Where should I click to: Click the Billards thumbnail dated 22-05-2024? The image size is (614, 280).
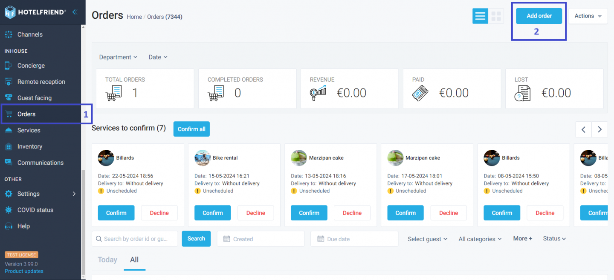pyautogui.click(x=106, y=158)
